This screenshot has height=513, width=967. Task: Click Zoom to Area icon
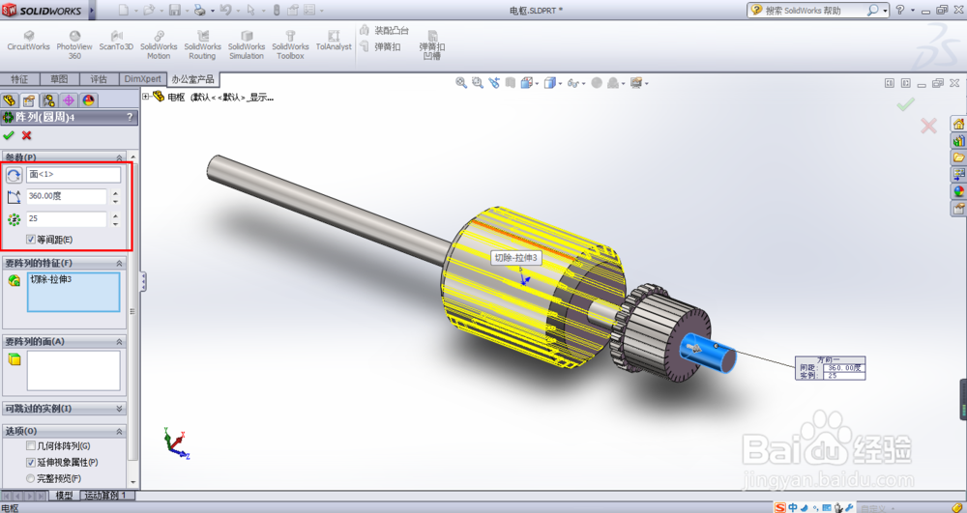[x=478, y=82]
